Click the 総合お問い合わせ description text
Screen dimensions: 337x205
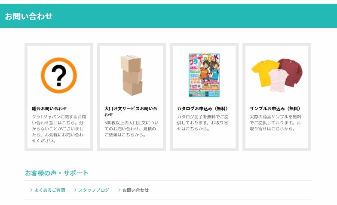58,129
